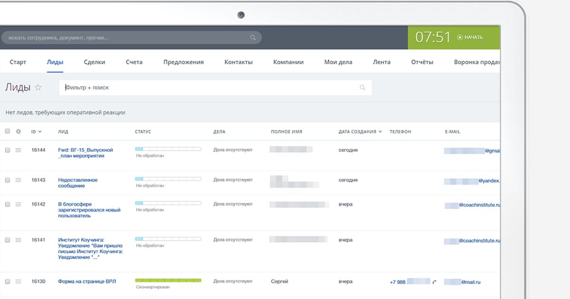Check the box for lead 16142
Viewport: 570px width, 299px height.
pos(7,204)
